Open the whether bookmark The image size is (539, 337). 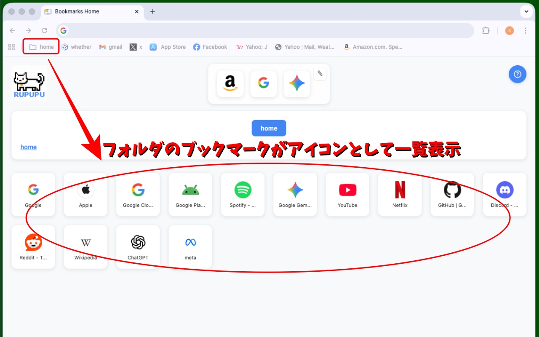coord(76,47)
